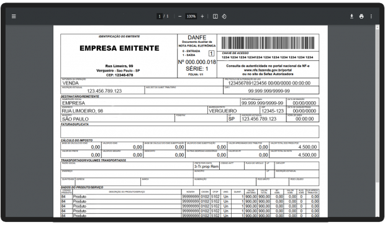Click the CEP: 12345-678 issuer text
385x225 pixels.
click(120, 75)
